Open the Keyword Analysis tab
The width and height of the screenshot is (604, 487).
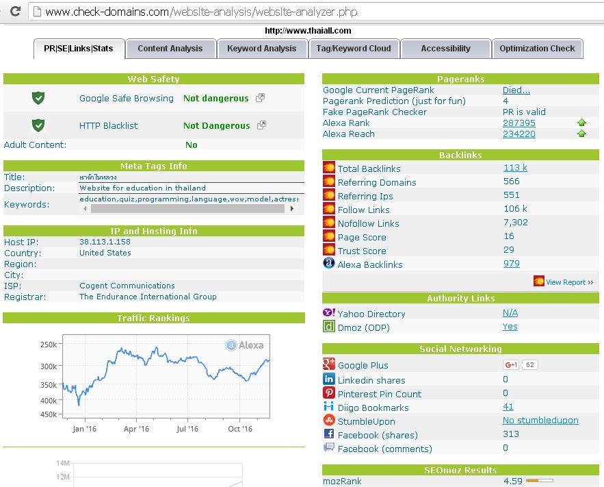click(261, 49)
